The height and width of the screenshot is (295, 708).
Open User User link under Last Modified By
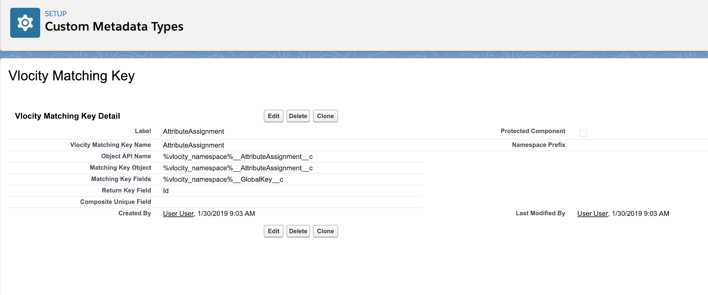pyautogui.click(x=593, y=213)
